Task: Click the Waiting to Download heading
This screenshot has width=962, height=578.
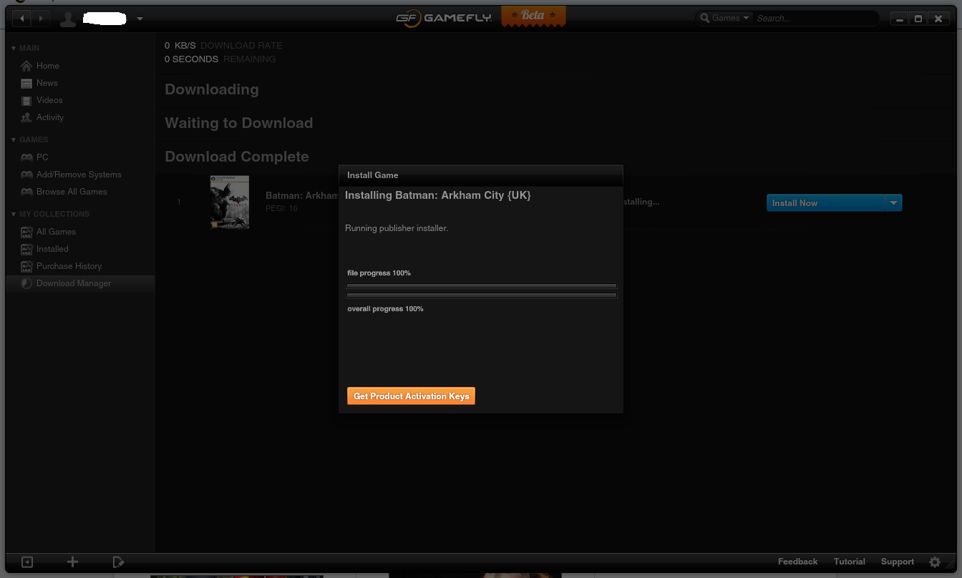Action: click(x=239, y=123)
